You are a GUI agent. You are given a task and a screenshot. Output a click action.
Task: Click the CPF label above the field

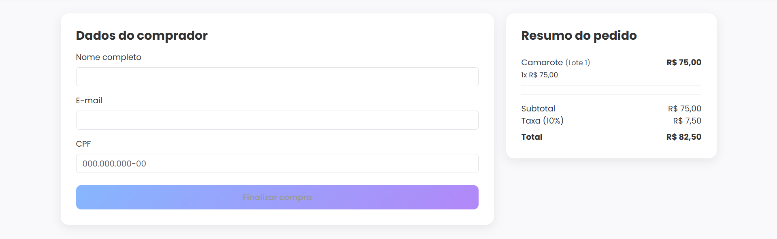click(83, 144)
